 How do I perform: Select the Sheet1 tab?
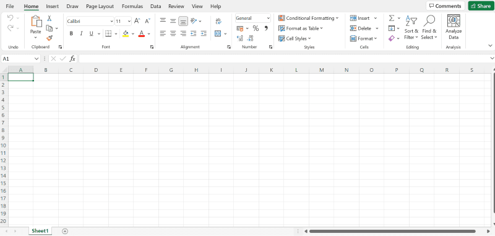[x=40, y=231]
